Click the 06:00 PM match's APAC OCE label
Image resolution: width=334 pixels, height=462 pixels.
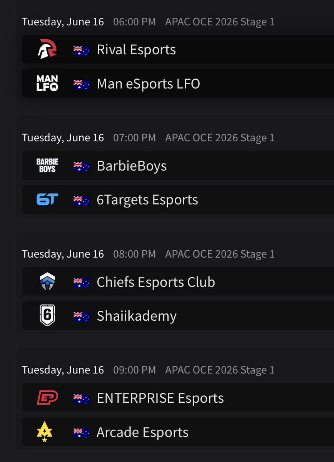click(x=220, y=22)
